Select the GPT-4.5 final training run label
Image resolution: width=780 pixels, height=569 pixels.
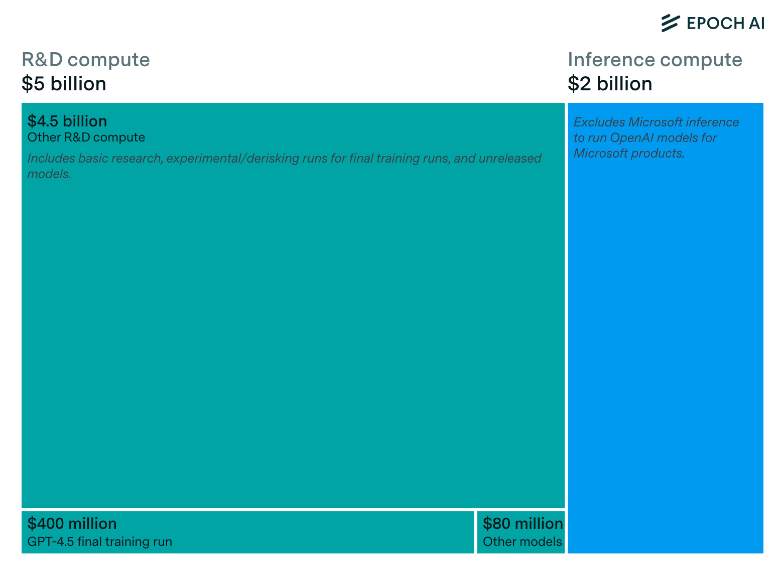pos(100,542)
